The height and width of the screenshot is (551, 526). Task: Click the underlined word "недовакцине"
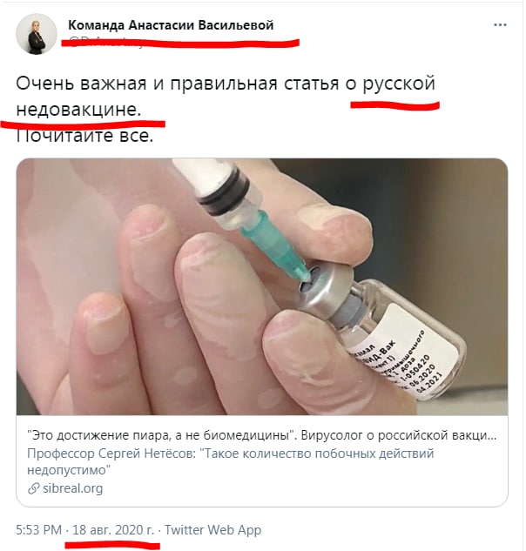click(x=77, y=110)
